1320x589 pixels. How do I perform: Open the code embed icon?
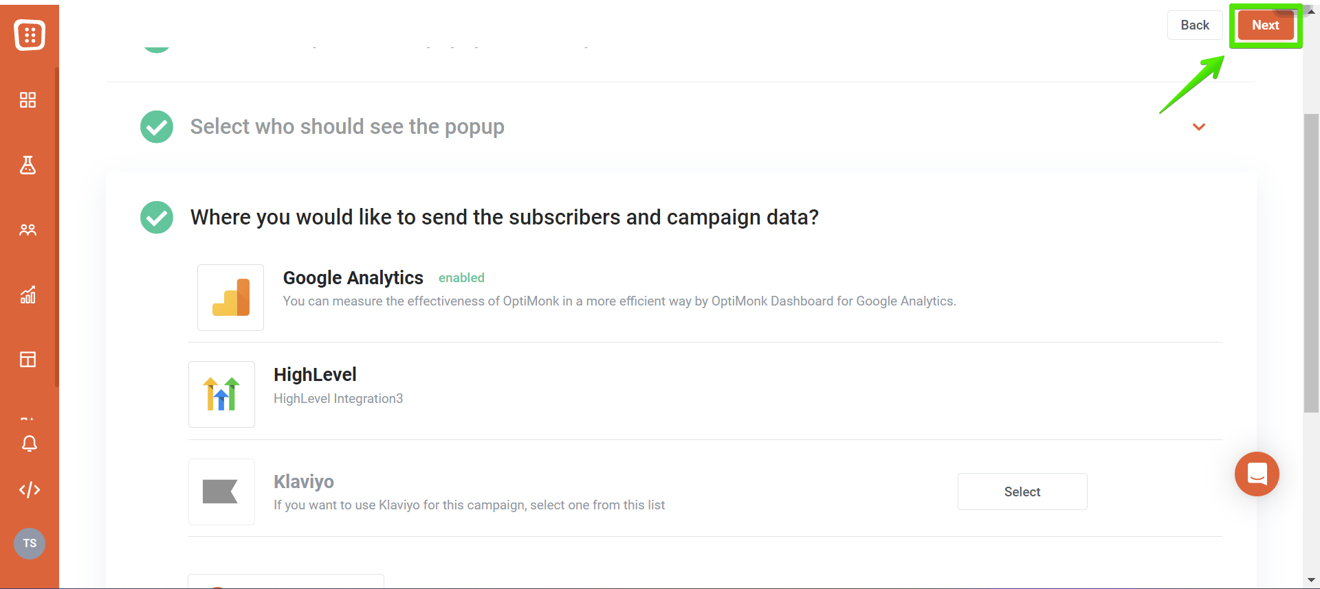(x=30, y=489)
